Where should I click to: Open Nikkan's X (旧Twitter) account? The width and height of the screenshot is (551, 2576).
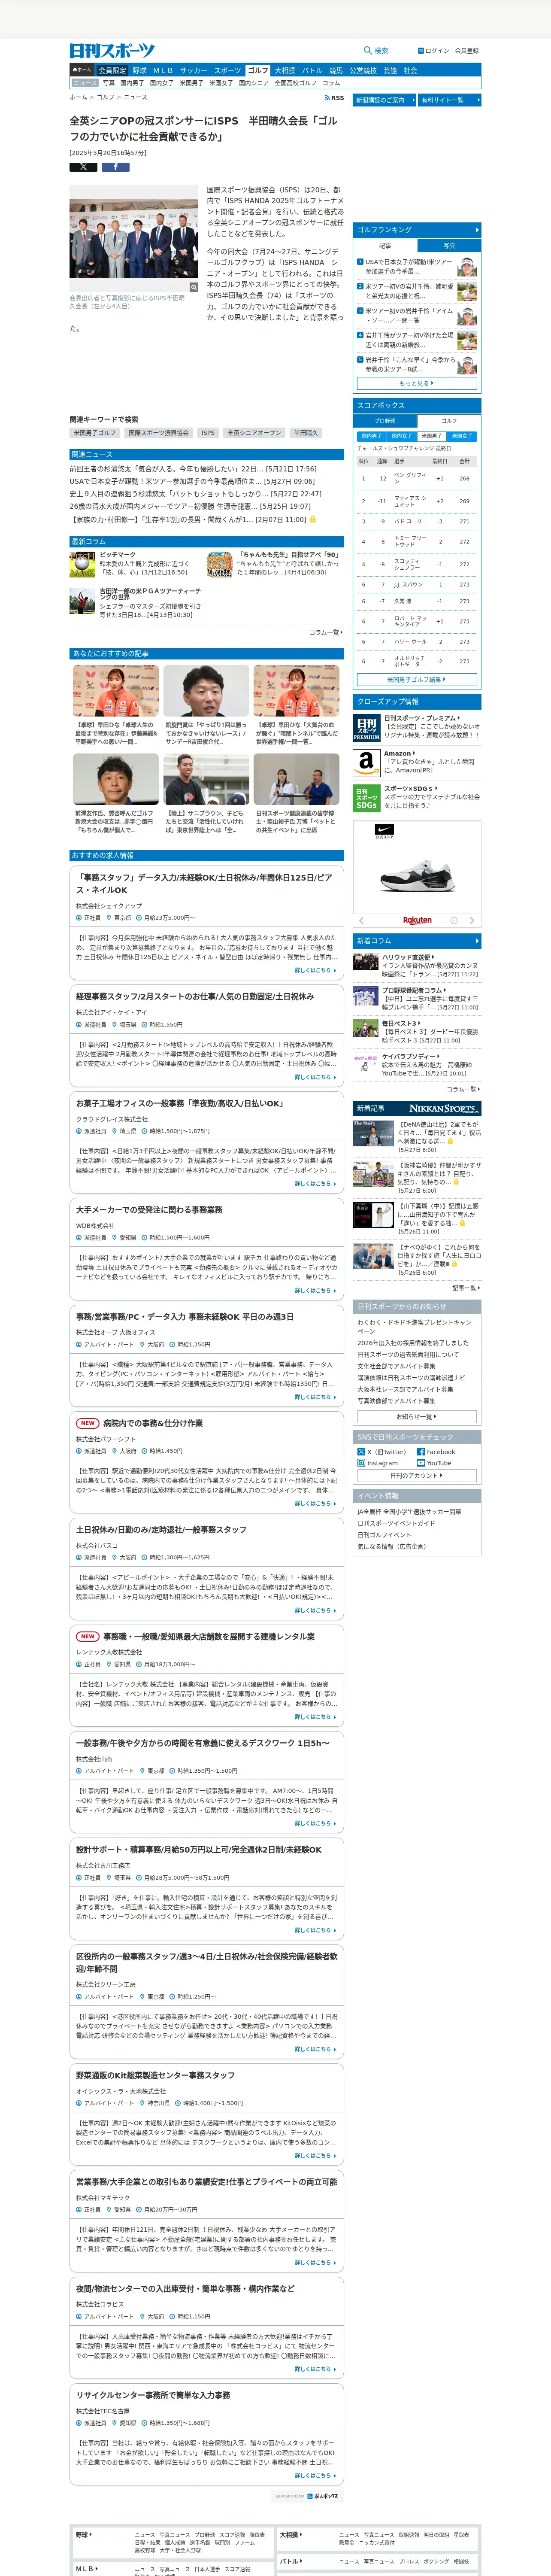[x=383, y=1451]
